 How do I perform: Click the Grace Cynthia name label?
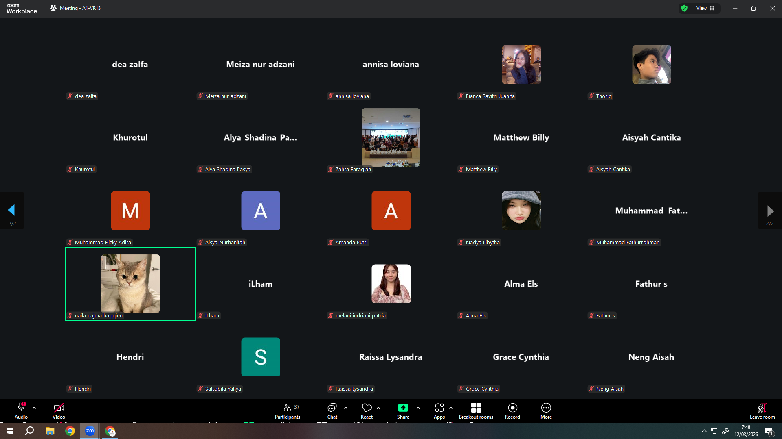[x=479, y=389]
